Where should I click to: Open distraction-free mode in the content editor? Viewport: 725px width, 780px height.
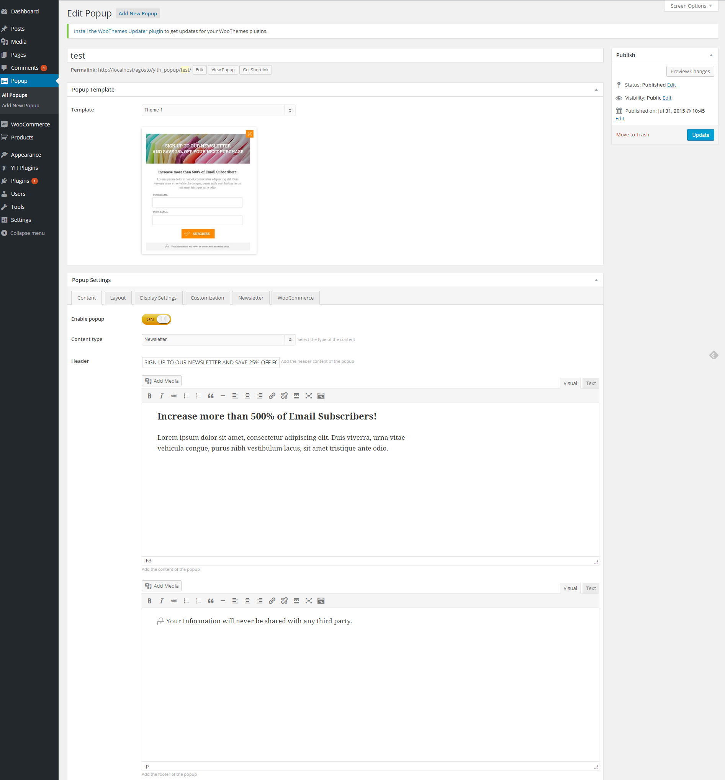click(309, 396)
